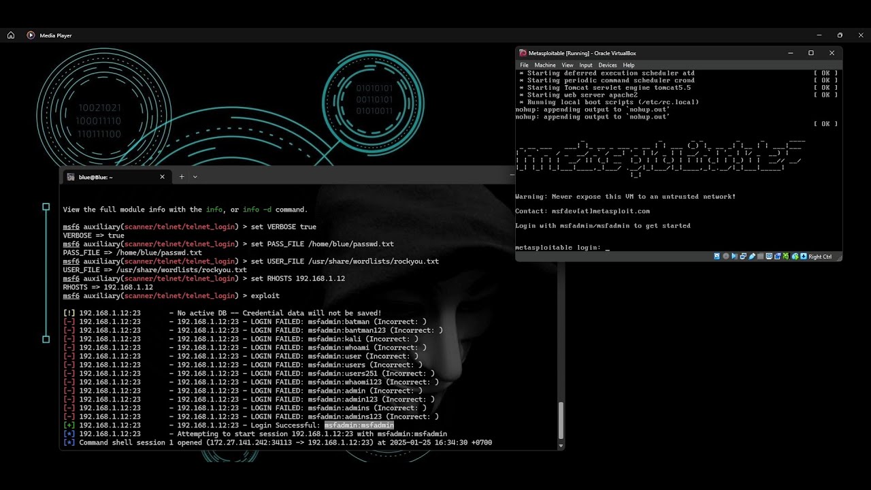Viewport: 871px width, 490px height.
Task: Click the VirtualBox window title icon
Action: pos(523,53)
